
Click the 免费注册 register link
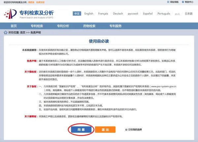pyautogui.click(x=40, y=2)
